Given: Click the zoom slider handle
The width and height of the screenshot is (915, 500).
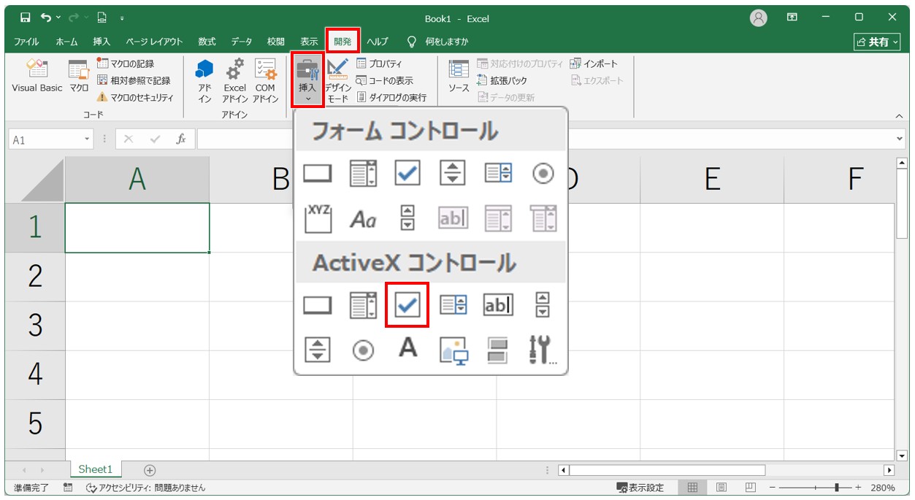Looking at the screenshot, I should tap(838, 488).
